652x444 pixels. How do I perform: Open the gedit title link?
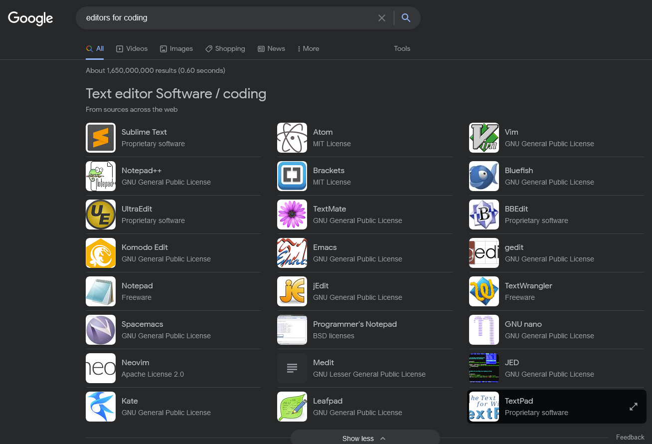(514, 247)
